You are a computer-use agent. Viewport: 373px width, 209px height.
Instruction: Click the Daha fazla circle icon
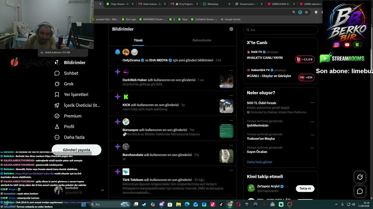[57, 137]
